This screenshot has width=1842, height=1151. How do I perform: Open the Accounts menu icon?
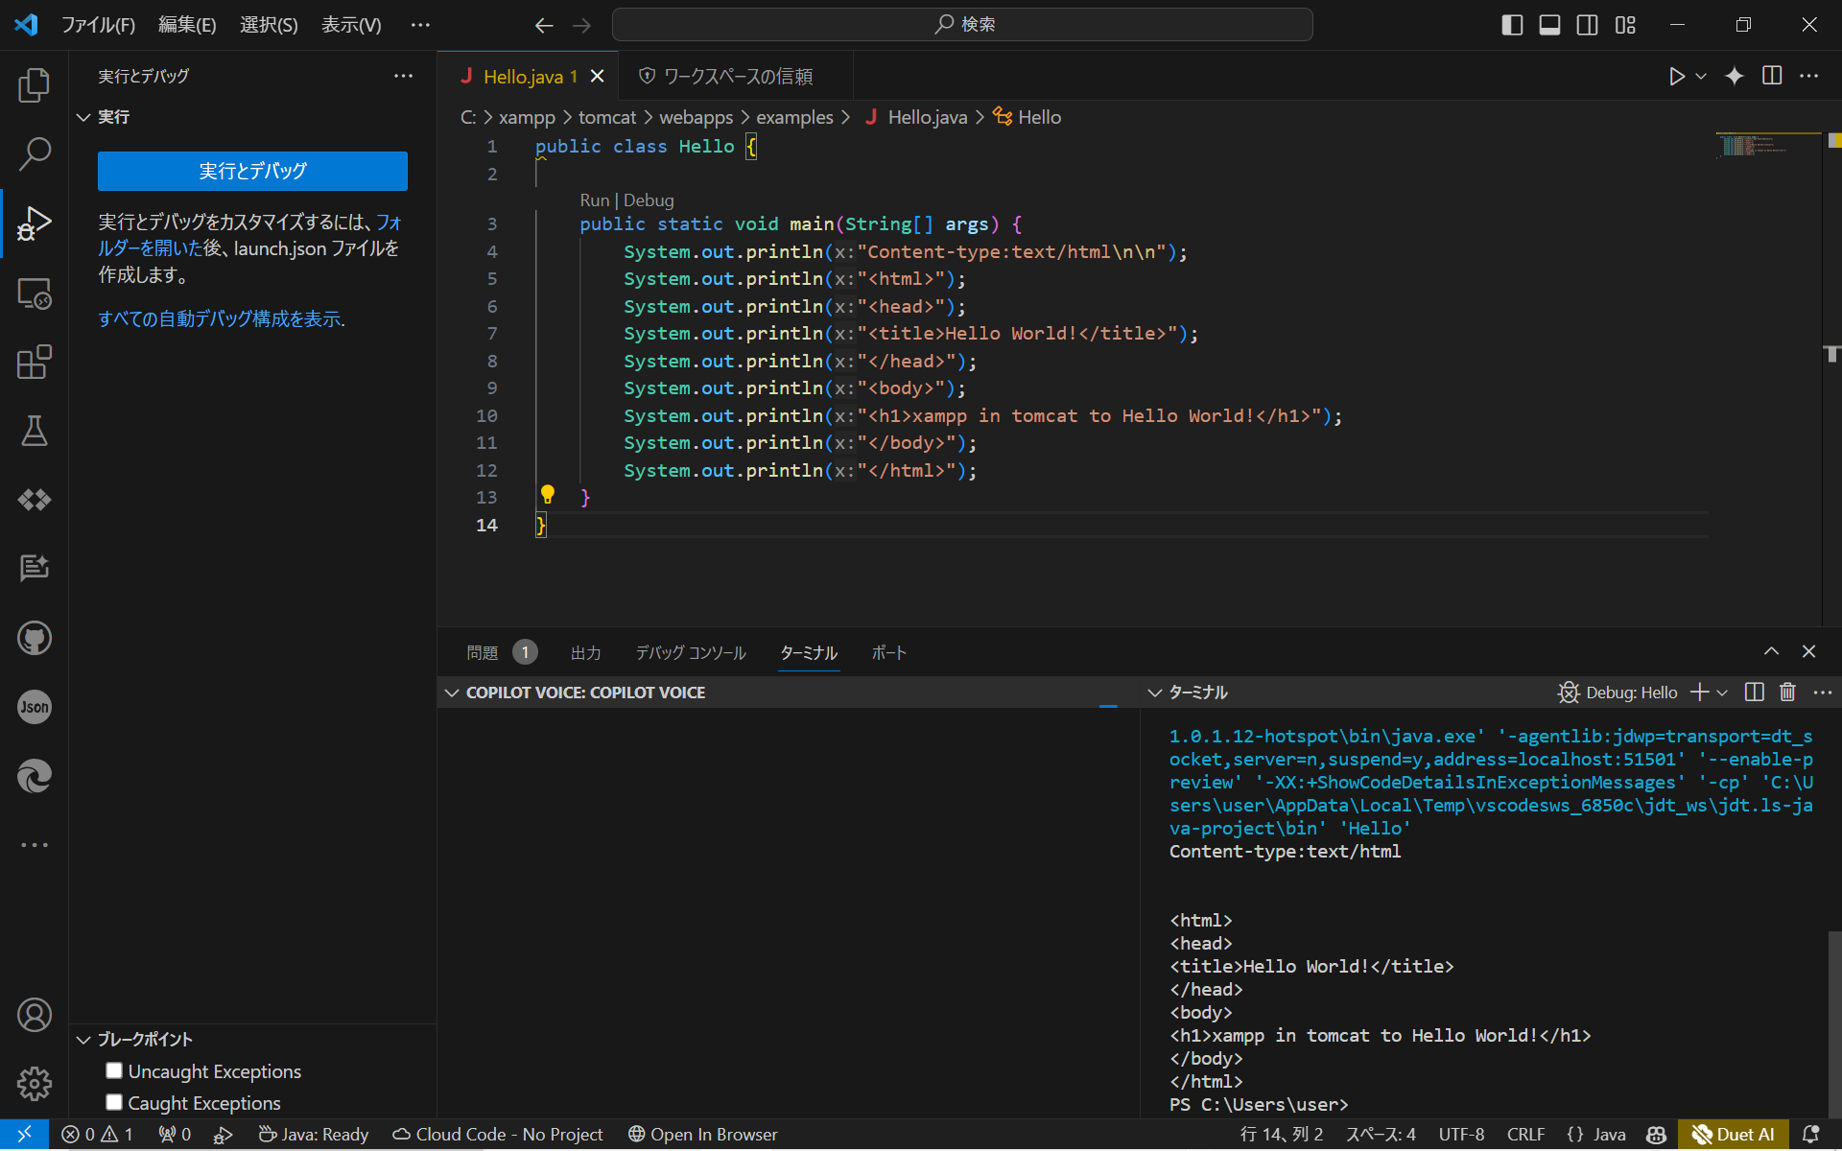[35, 1015]
